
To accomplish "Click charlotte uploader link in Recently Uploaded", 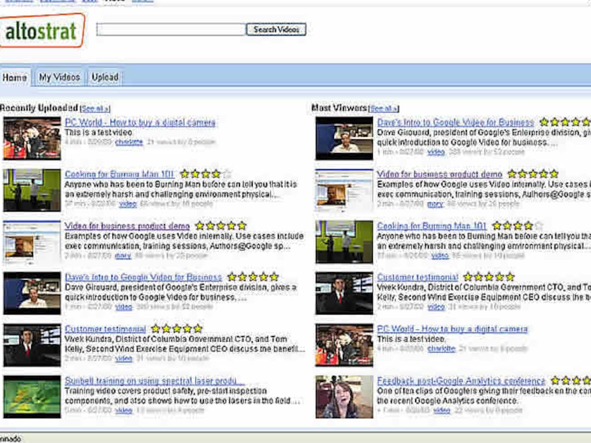I will [129, 142].
